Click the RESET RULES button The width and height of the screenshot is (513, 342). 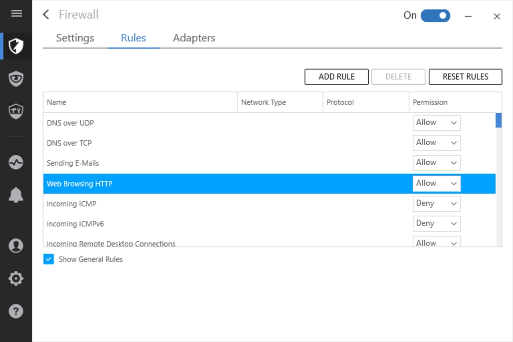click(465, 77)
